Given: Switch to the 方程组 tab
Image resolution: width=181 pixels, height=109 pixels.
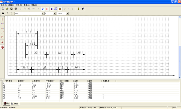Looking at the screenshot, I should pyautogui.click(x=15, y=104).
